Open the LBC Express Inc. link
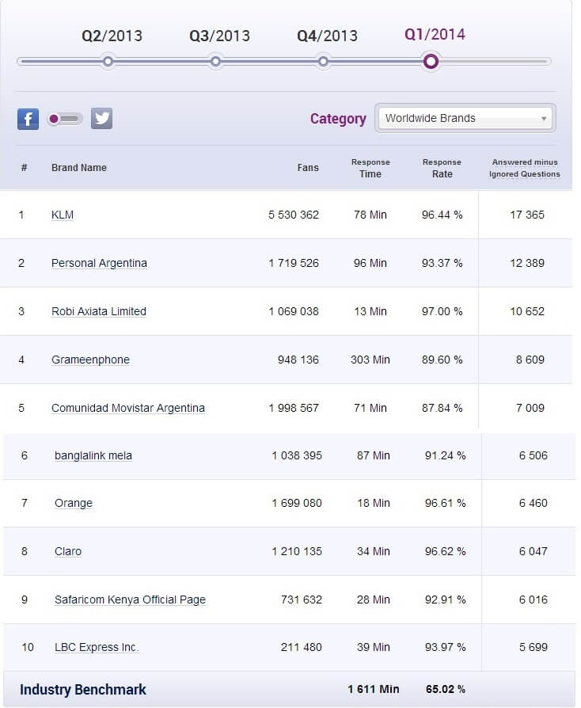The height and width of the screenshot is (708, 581). 96,647
